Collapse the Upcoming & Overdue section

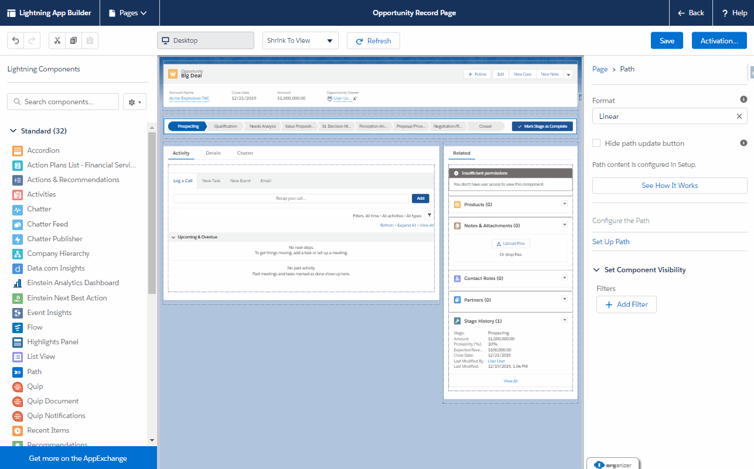[x=173, y=237]
